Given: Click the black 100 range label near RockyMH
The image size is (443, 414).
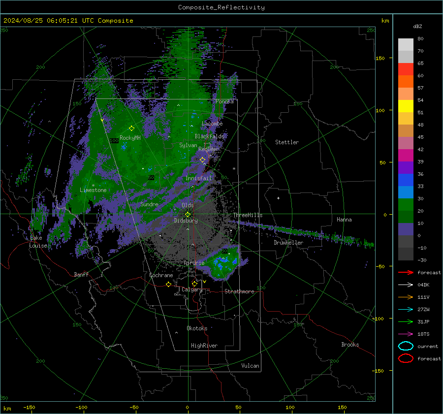Looking at the screenshot, I should tap(114, 140).
